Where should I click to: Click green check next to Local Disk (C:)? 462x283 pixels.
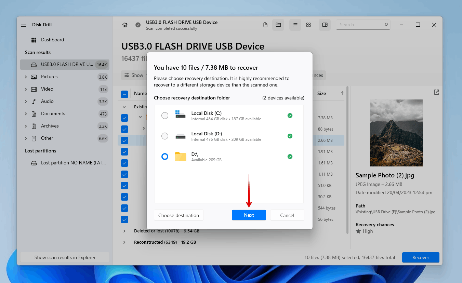coord(290,116)
